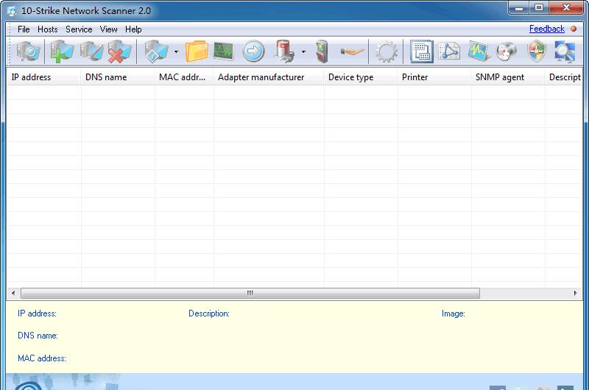Maximize the Network Scanner window
The image size is (589, 390).
point(539,7)
